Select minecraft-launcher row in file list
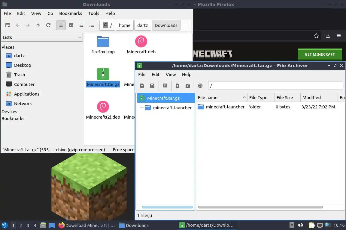 [270, 107]
